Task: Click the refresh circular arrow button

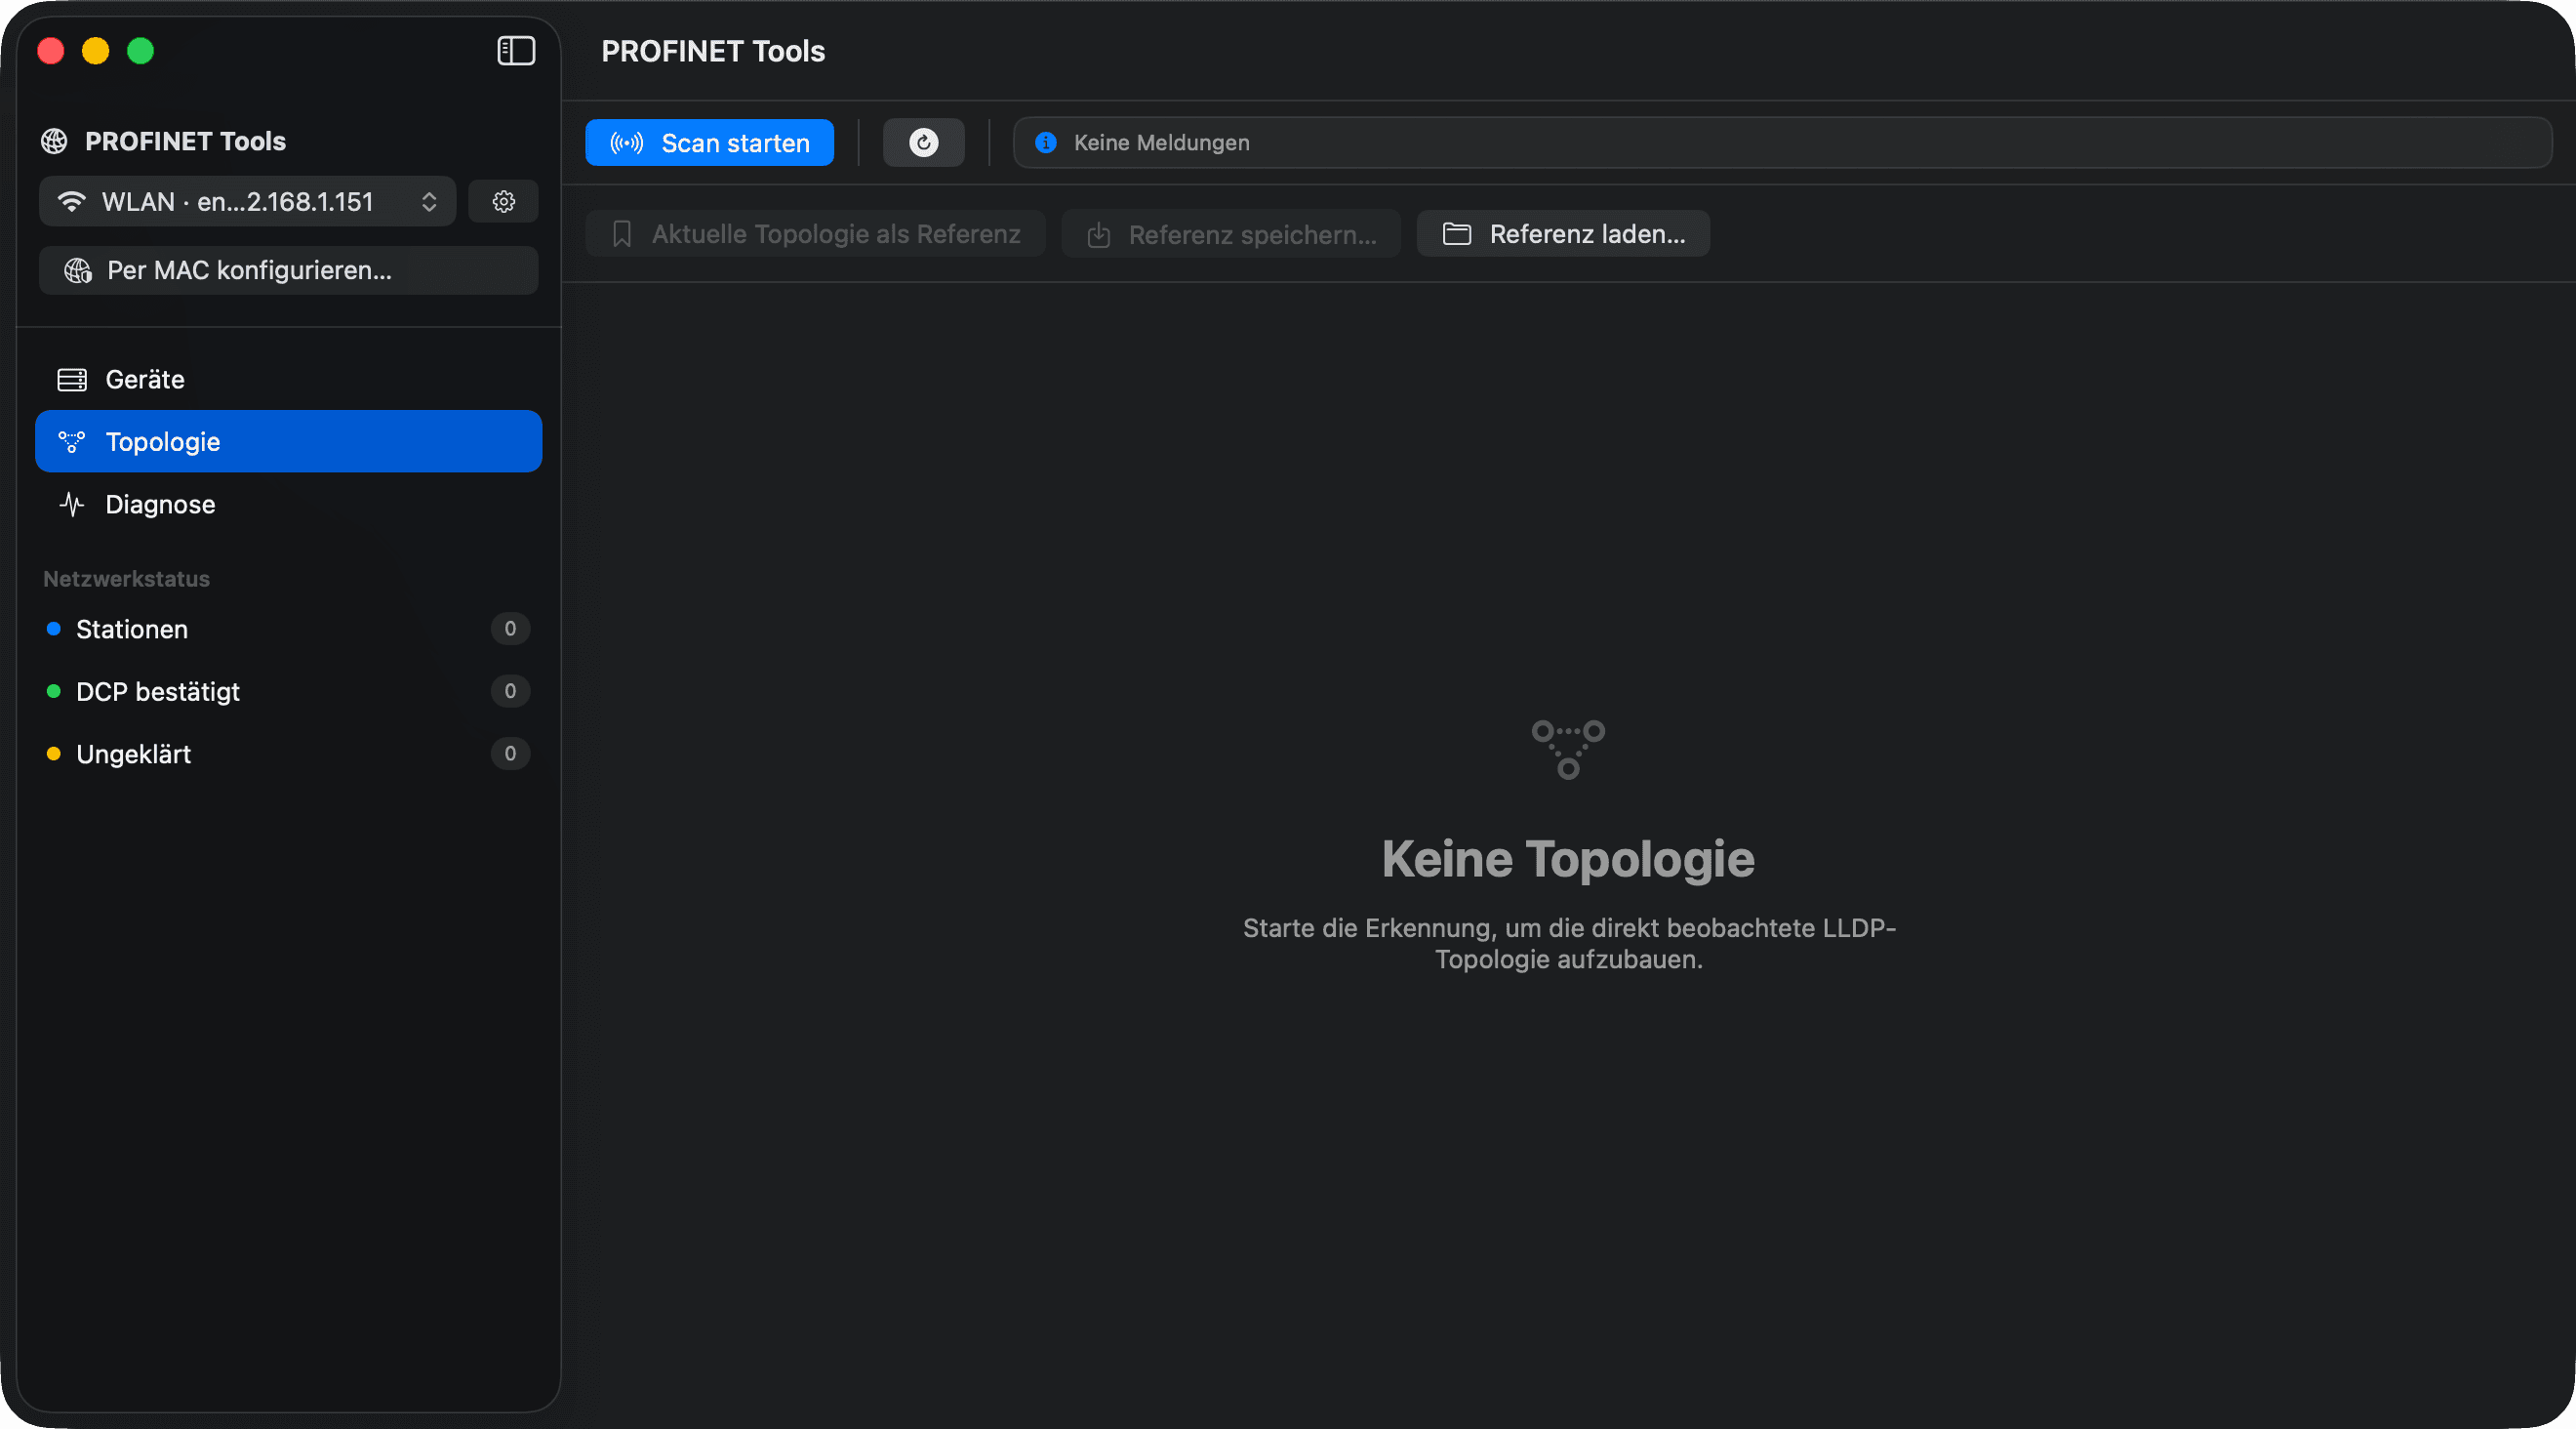Action: click(923, 143)
